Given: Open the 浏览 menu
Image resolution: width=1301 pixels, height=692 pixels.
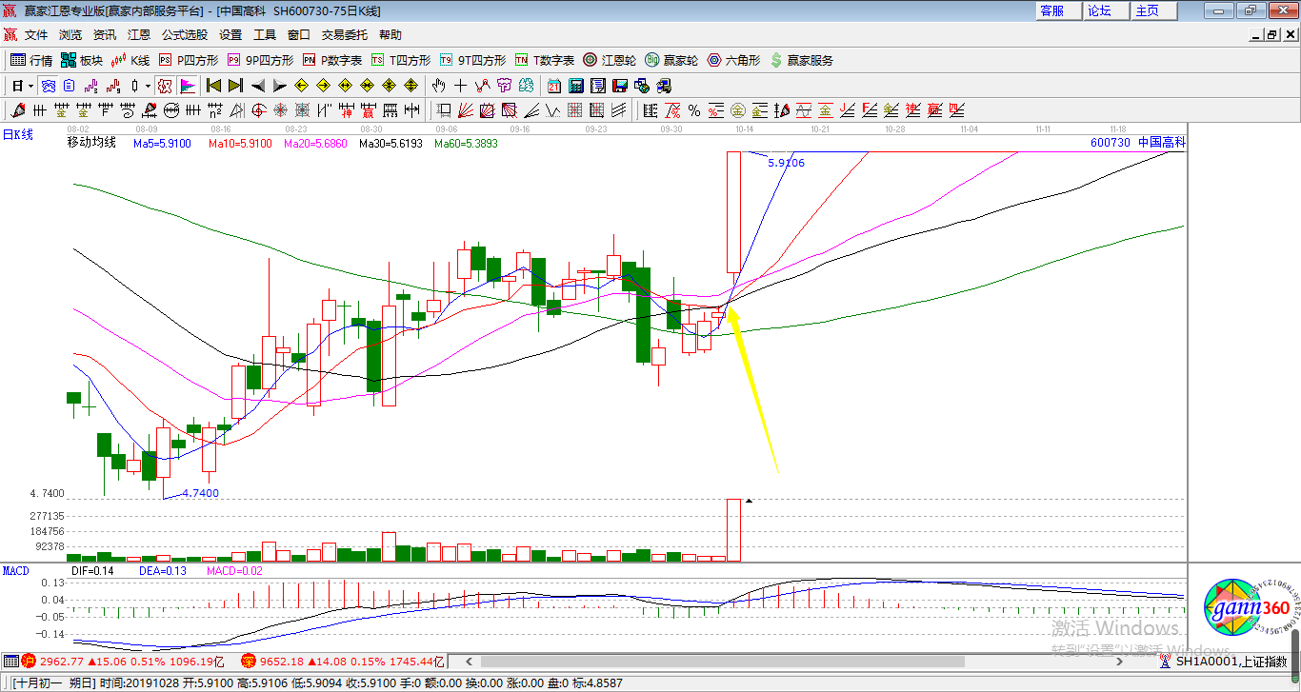Looking at the screenshot, I should point(70,34).
